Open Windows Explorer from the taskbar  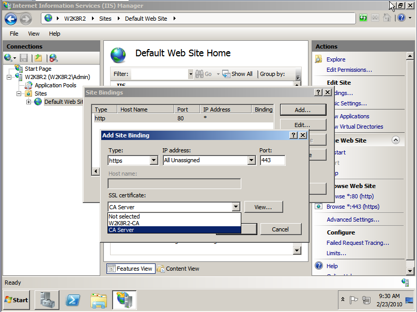pos(98,300)
